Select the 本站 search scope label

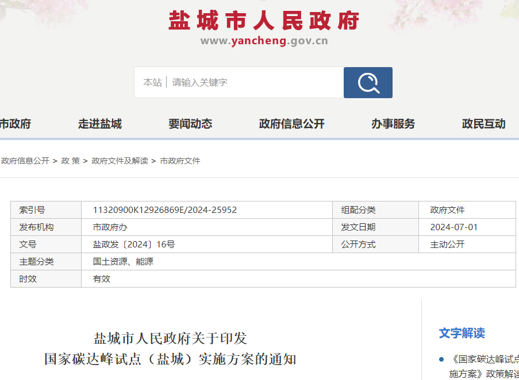pos(152,83)
